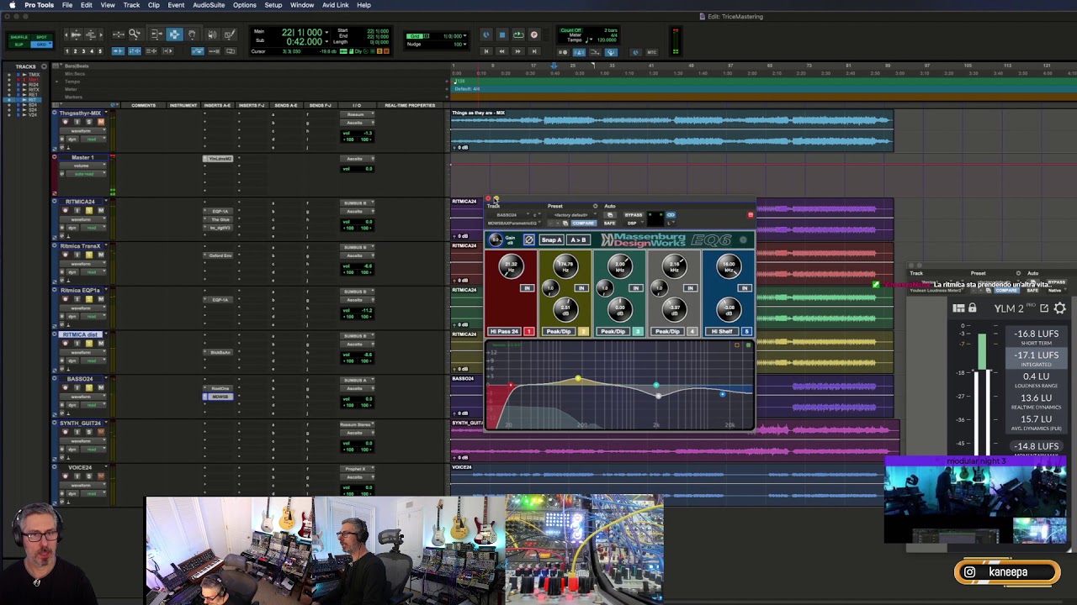Open Hi Pass 24 filter type dropdown
This screenshot has width=1077, height=605.
[x=504, y=331]
